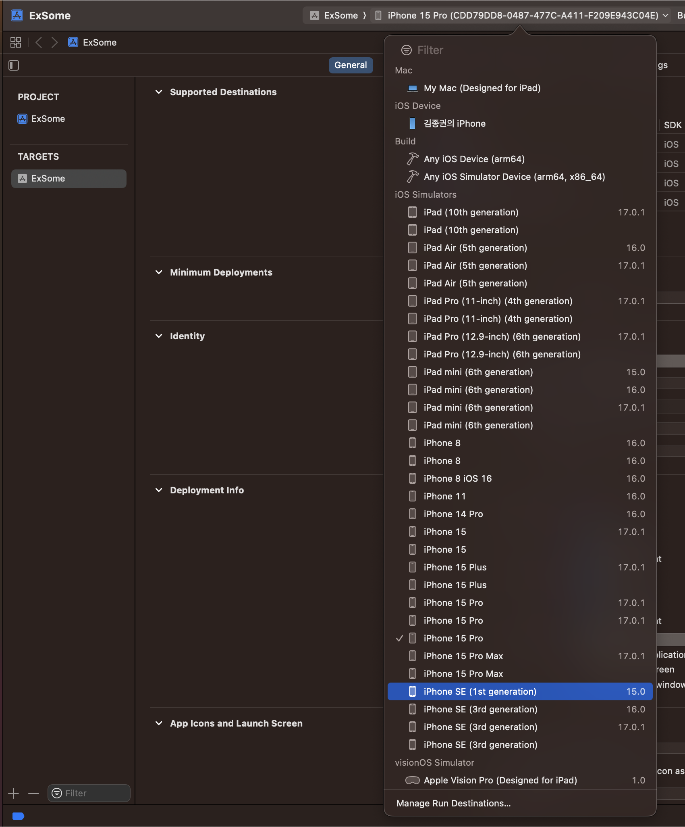
Task: Open the iPhone 15 Pro destination dropdown
Action: [x=522, y=15]
